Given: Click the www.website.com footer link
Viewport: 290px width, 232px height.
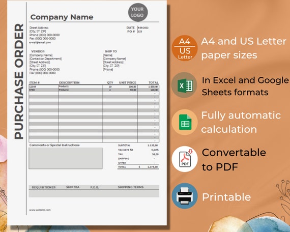Looking at the screenshot, I should pos(40,210).
